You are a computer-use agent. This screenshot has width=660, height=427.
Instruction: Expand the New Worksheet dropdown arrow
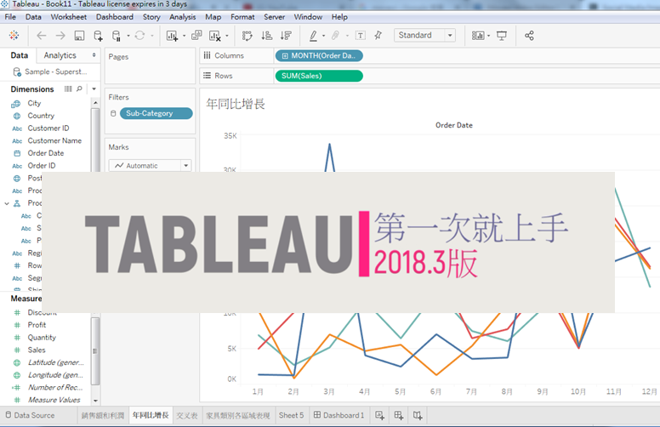click(184, 36)
